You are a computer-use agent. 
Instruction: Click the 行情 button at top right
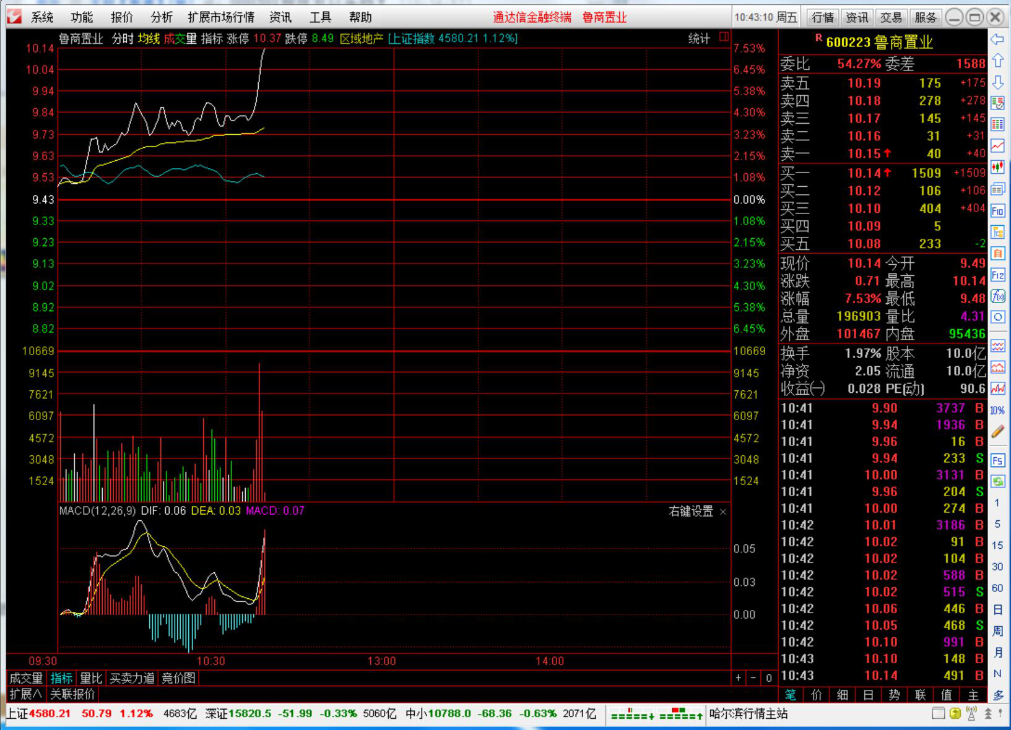(x=822, y=17)
